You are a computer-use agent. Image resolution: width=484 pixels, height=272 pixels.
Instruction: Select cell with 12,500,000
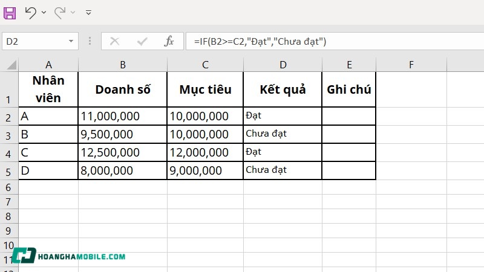pyautogui.click(x=123, y=153)
